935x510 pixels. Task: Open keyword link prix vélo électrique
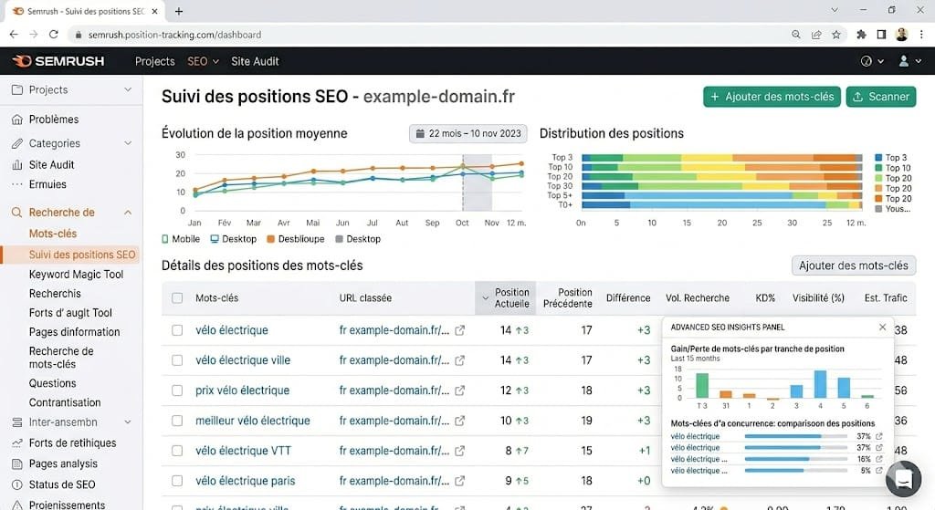tap(242, 390)
